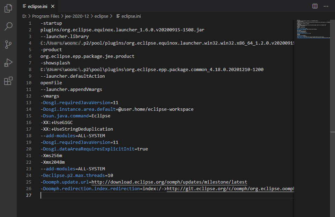Viewport: 335px width, 217px height.
Task: Click the --launcher.defaultAction line
Action: 73,76
